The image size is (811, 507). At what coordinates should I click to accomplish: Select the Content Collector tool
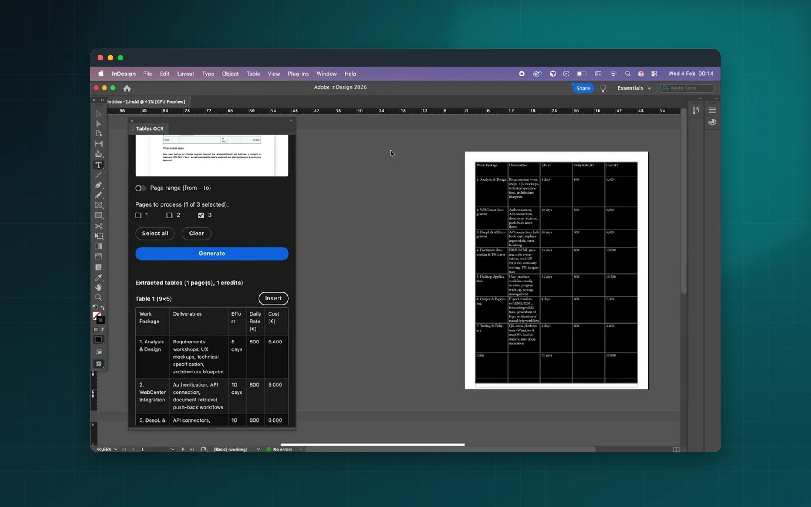coord(98,154)
